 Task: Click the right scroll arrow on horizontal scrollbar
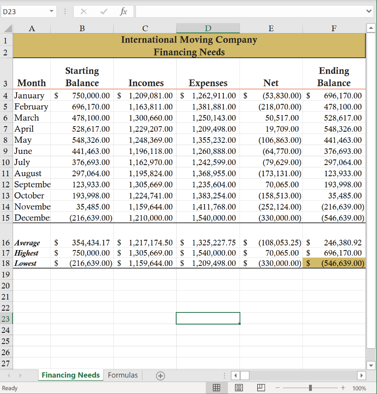pos(362,375)
